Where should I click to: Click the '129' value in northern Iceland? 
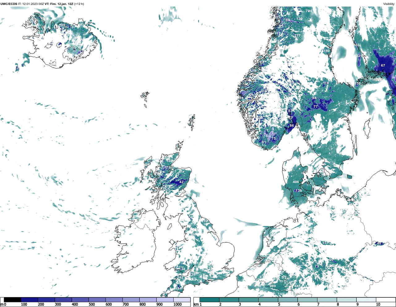coord(62,25)
